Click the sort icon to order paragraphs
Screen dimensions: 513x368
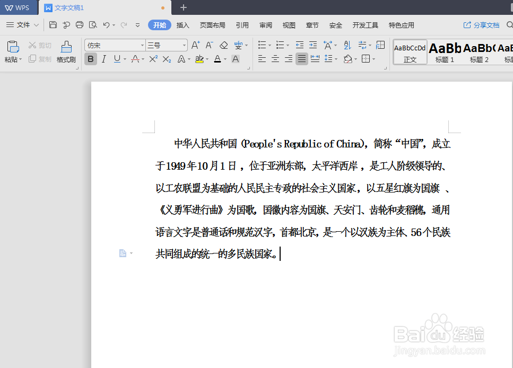tap(347, 45)
